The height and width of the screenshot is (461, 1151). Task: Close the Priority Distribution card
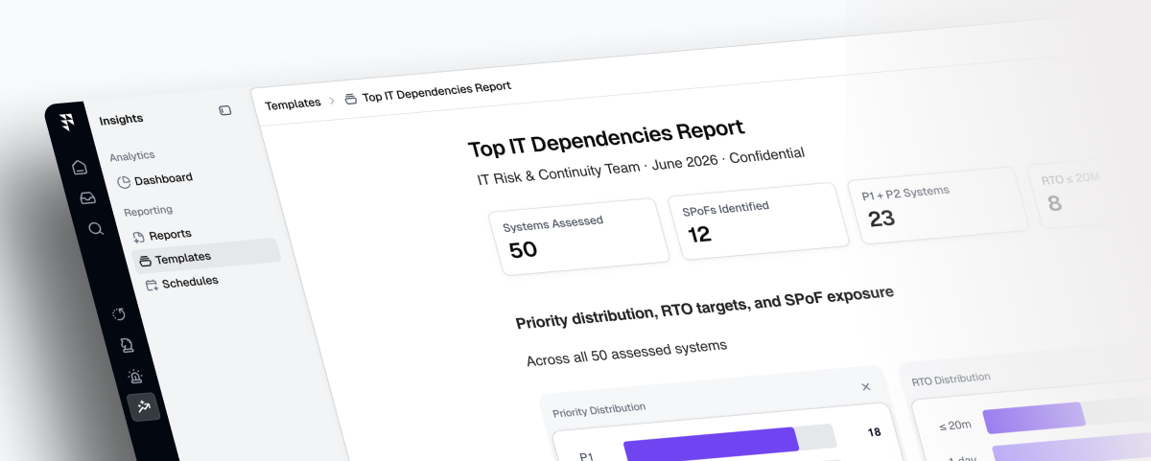point(866,387)
